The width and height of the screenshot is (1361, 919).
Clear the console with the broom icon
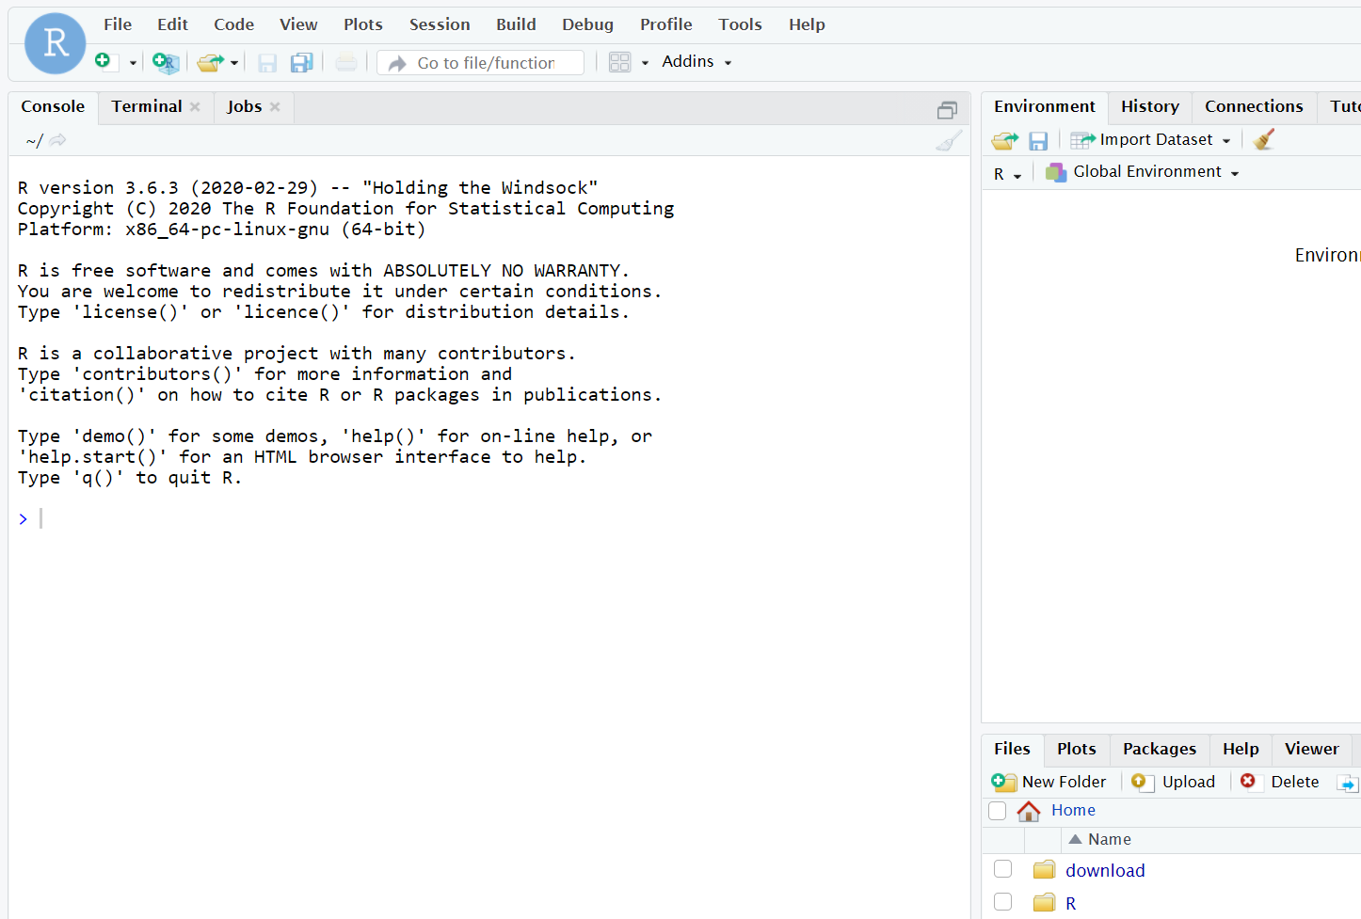coord(949,140)
